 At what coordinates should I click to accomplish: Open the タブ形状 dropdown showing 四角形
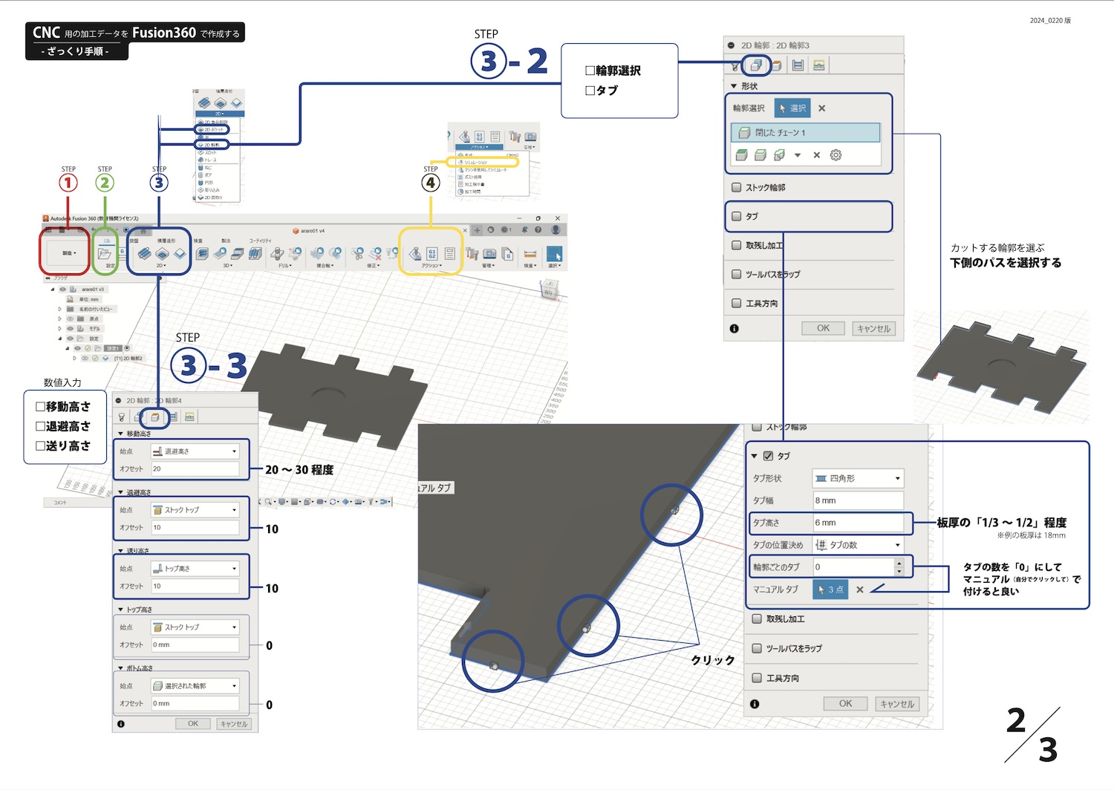[x=858, y=478]
